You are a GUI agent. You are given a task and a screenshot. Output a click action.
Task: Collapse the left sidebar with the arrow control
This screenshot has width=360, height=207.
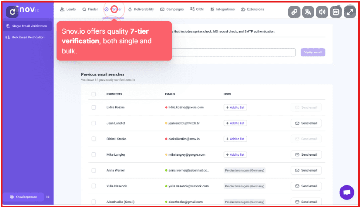click(x=48, y=197)
